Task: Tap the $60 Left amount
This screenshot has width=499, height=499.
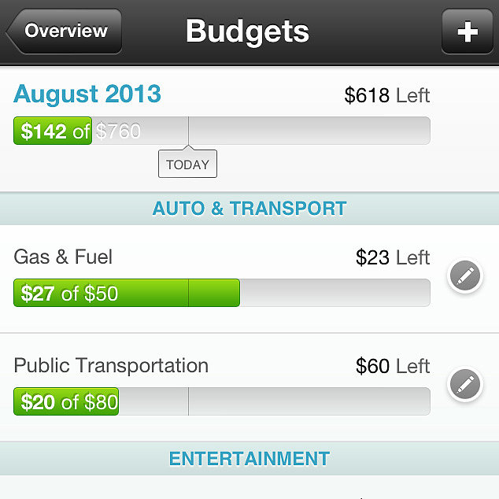Action: pos(393,366)
